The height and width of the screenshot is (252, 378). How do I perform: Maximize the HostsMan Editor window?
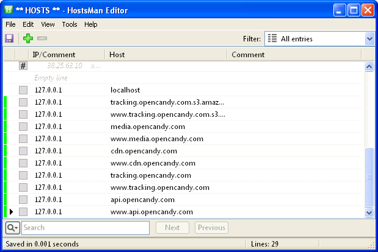point(354,10)
